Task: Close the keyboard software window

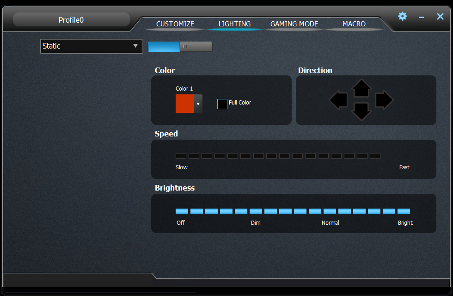Action: pos(440,17)
